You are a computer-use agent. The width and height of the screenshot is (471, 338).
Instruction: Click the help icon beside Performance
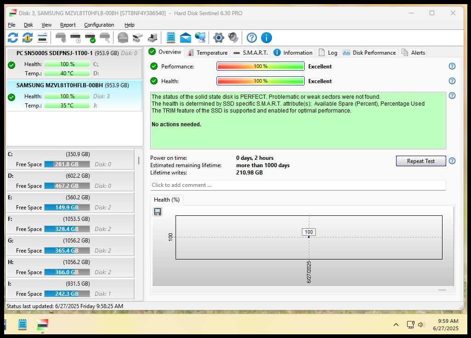click(452, 66)
